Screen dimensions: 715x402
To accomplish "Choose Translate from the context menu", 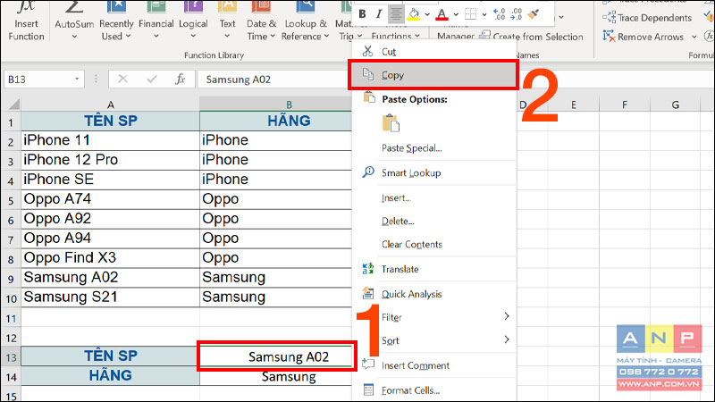I will coord(433,269).
